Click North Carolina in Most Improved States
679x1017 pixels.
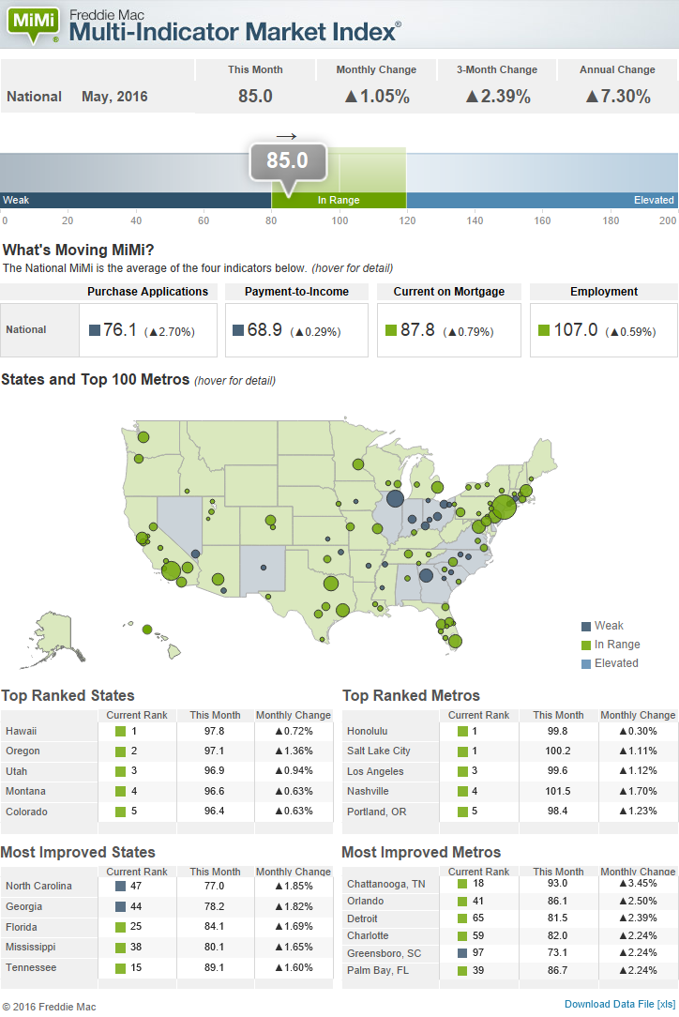(x=39, y=886)
